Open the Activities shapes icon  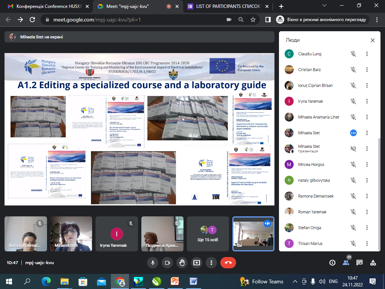click(x=373, y=263)
